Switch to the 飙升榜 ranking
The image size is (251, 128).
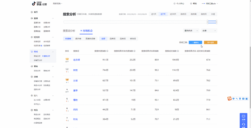coord(78,39)
